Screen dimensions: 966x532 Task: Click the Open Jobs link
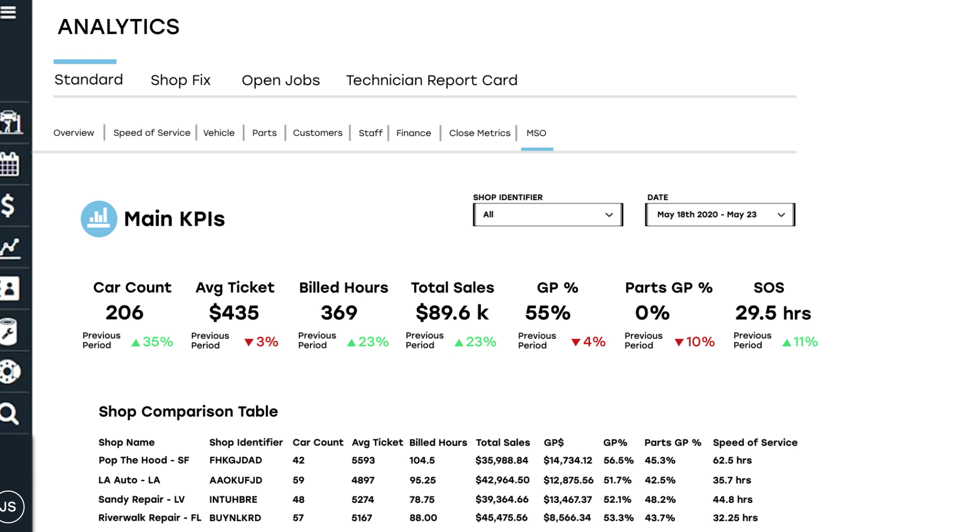tap(281, 80)
